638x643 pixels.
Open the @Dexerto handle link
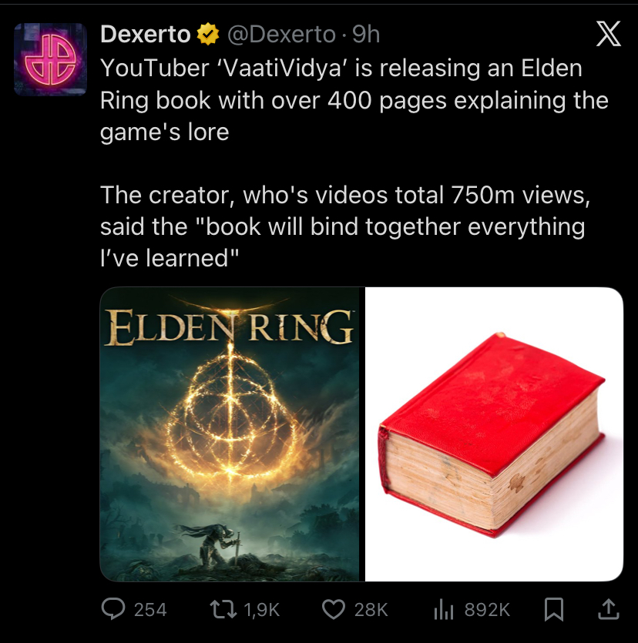[281, 34]
